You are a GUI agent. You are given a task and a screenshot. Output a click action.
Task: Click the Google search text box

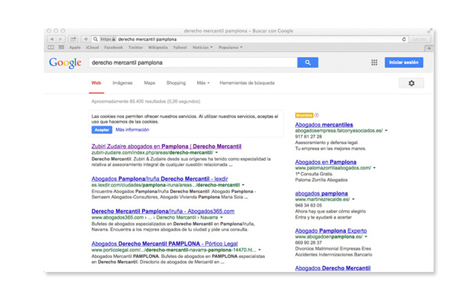point(193,62)
